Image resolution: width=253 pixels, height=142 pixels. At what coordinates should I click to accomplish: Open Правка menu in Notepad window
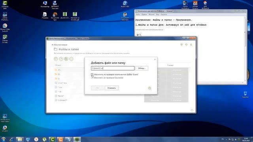pos(144,15)
